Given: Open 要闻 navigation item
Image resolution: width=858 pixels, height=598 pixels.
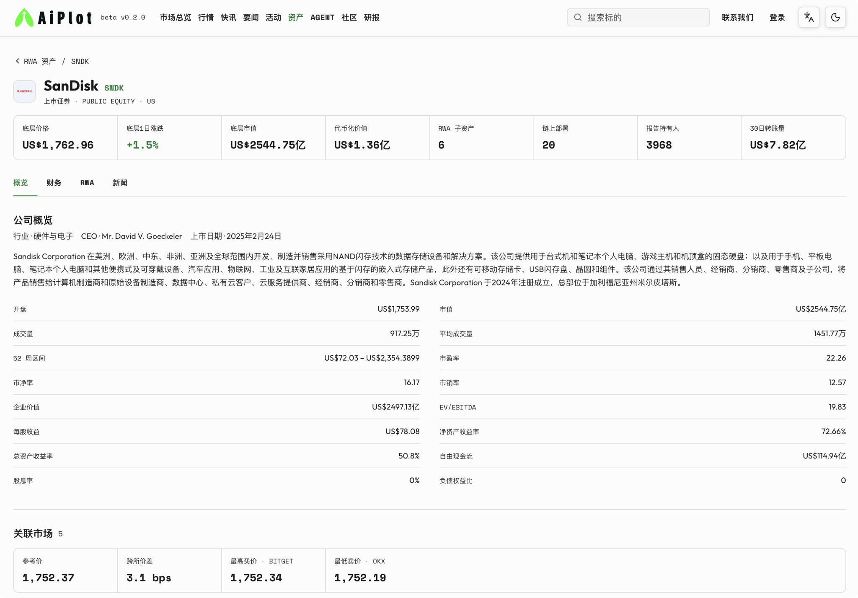Looking at the screenshot, I should click(251, 18).
